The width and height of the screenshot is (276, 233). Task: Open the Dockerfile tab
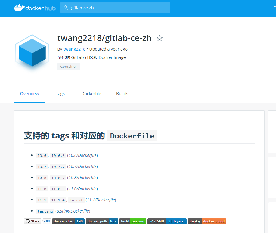click(x=91, y=94)
